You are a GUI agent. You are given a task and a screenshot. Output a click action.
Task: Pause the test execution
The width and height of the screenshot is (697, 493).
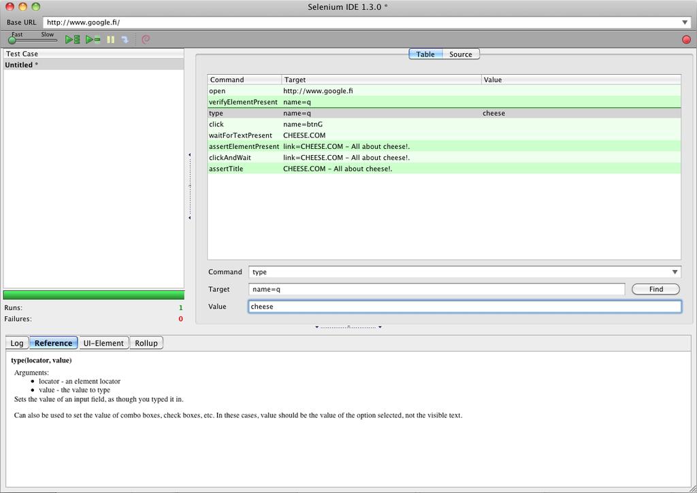(x=111, y=39)
